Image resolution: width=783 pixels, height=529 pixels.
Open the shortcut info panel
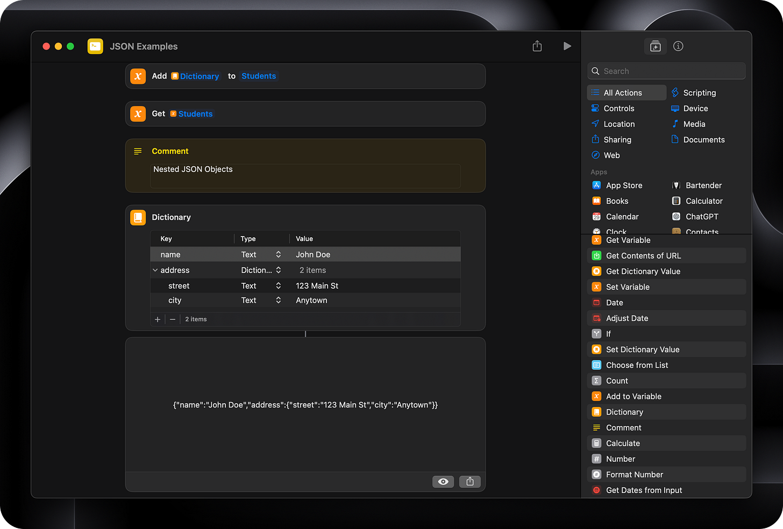tap(678, 46)
